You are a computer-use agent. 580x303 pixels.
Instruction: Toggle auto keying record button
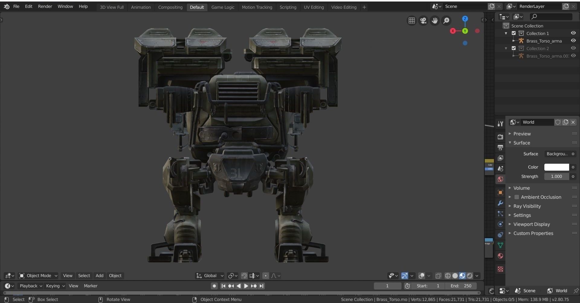coord(214,286)
